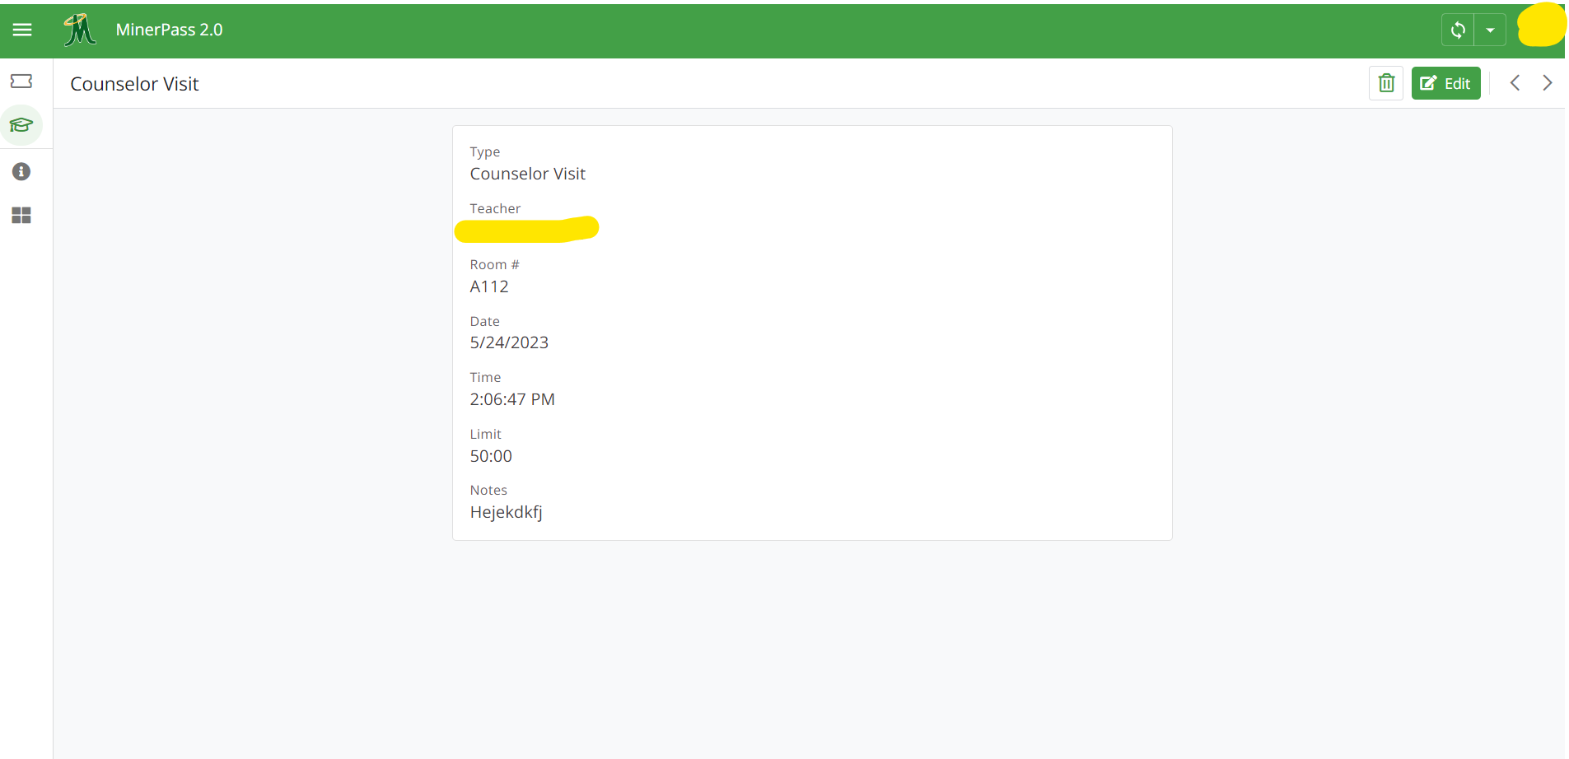Click the limit value 50:00
The height and width of the screenshot is (759, 1569).
[491, 456]
